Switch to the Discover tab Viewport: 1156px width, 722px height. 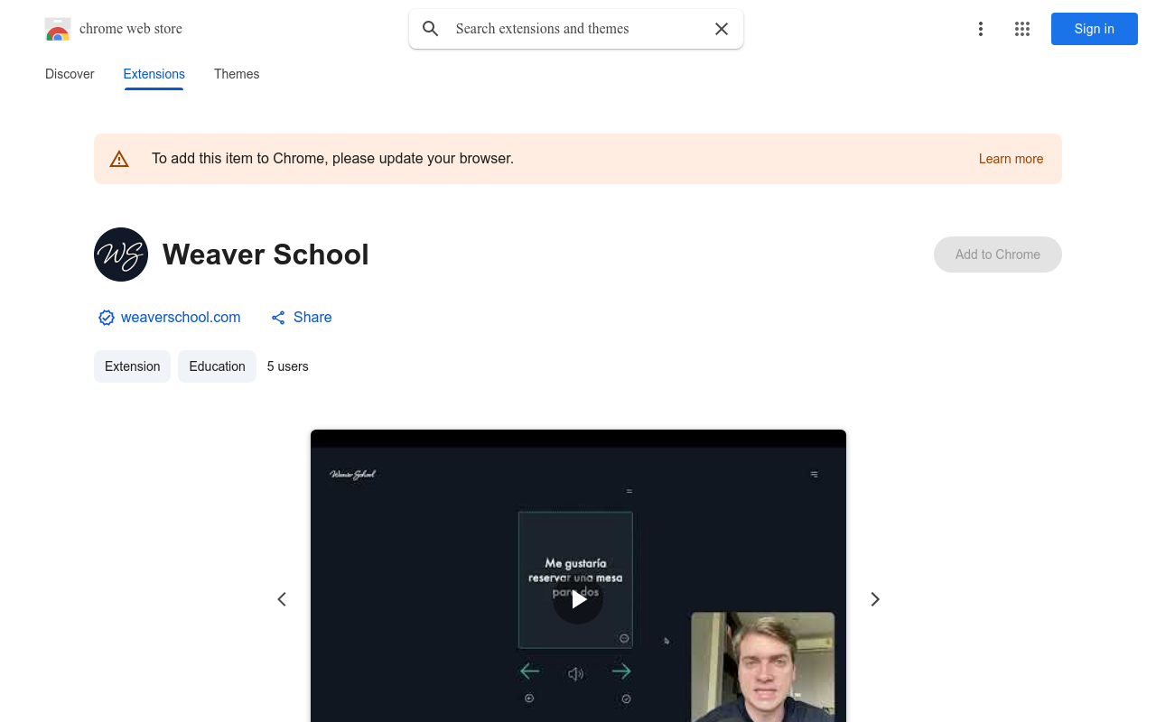[x=70, y=74]
